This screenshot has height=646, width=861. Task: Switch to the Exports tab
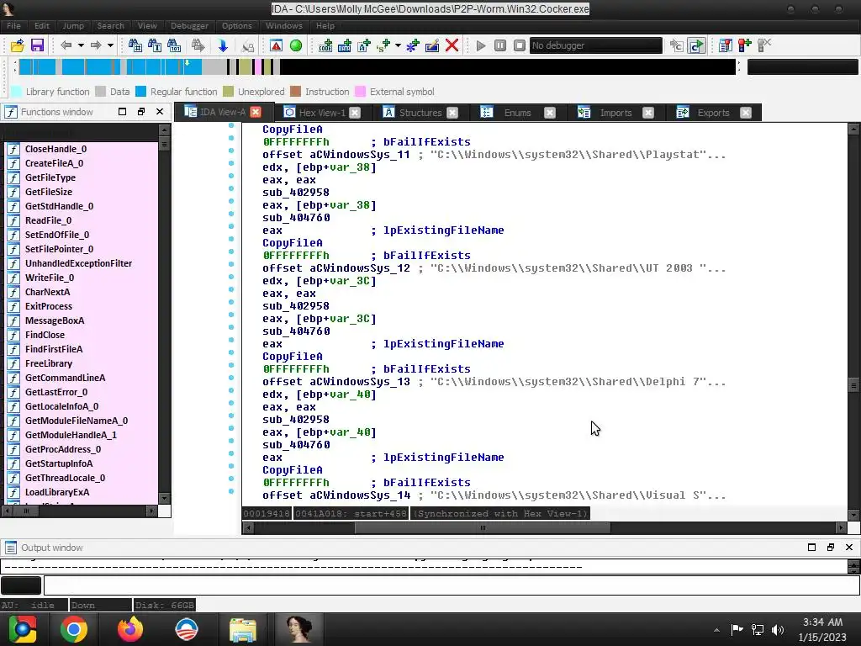(713, 113)
